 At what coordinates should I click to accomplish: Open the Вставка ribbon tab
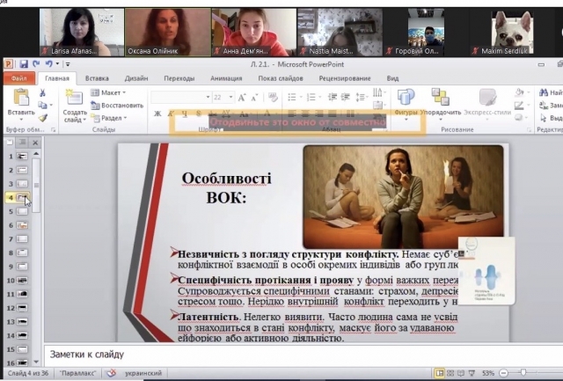pos(97,78)
